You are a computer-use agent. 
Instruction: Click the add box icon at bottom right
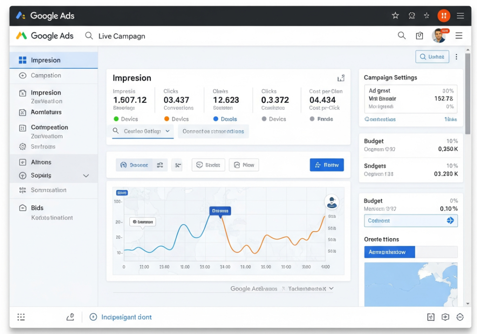(445, 317)
